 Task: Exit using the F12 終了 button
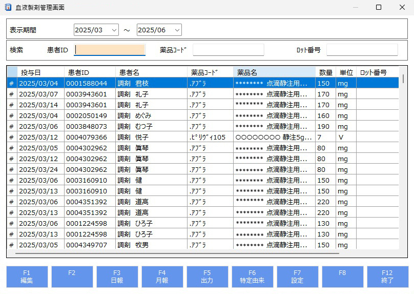(387, 277)
